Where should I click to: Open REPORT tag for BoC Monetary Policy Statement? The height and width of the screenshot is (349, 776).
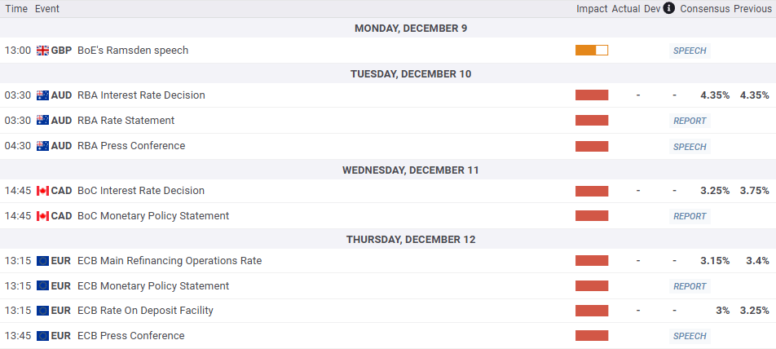click(690, 216)
